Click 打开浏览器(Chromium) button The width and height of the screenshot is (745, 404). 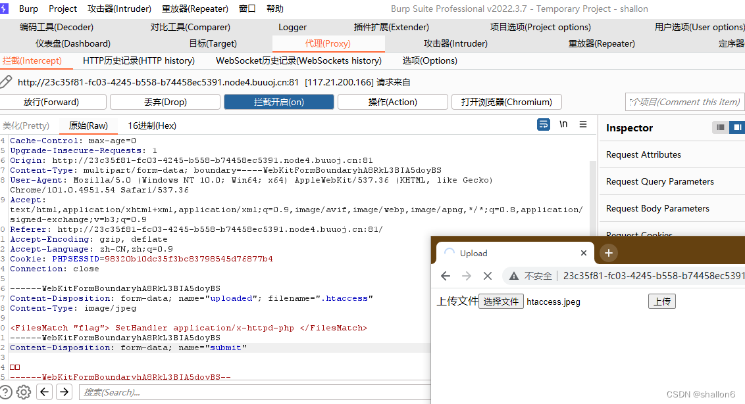pyautogui.click(x=507, y=102)
